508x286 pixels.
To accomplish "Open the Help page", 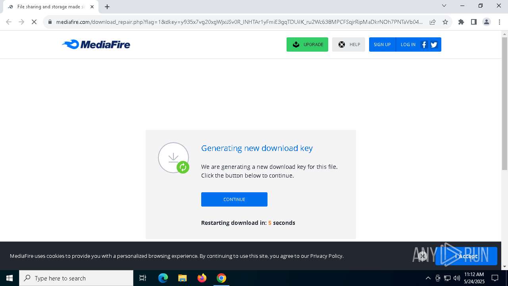I will 348,44.
